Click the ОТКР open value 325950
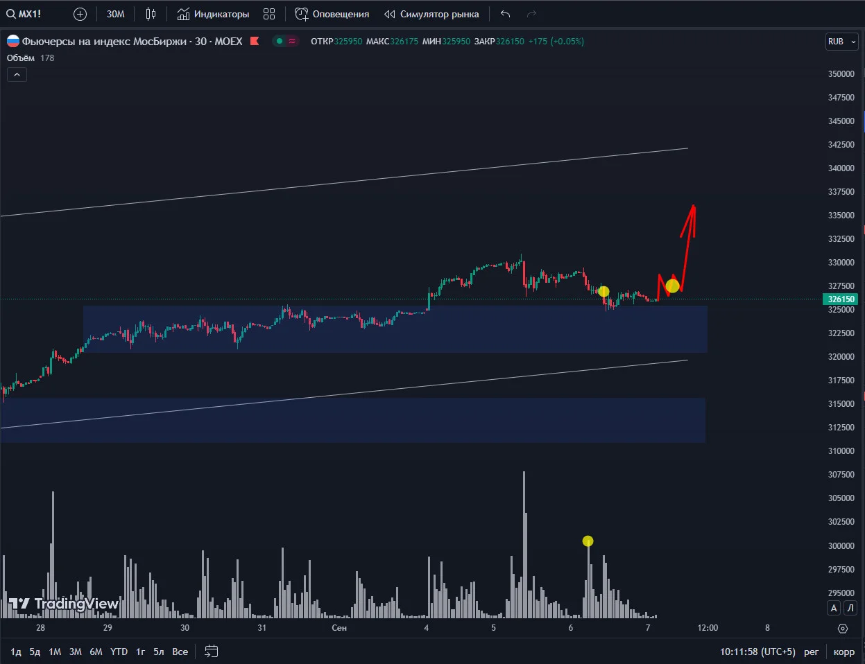Screen dimensions: 865x664 point(348,42)
